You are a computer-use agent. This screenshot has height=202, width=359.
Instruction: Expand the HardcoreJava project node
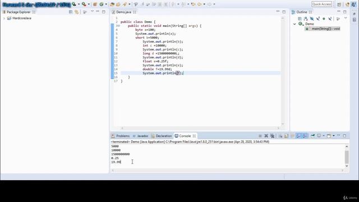click(x=4, y=18)
